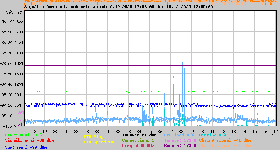
Task: Click the "Chain0 signal -41 dBm" legend label
Action: (x=225, y=140)
